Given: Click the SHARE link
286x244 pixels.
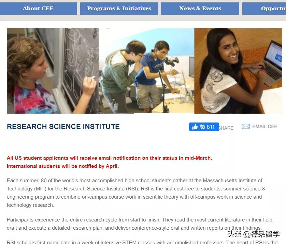Looking at the screenshot, I should coord(226,128).
